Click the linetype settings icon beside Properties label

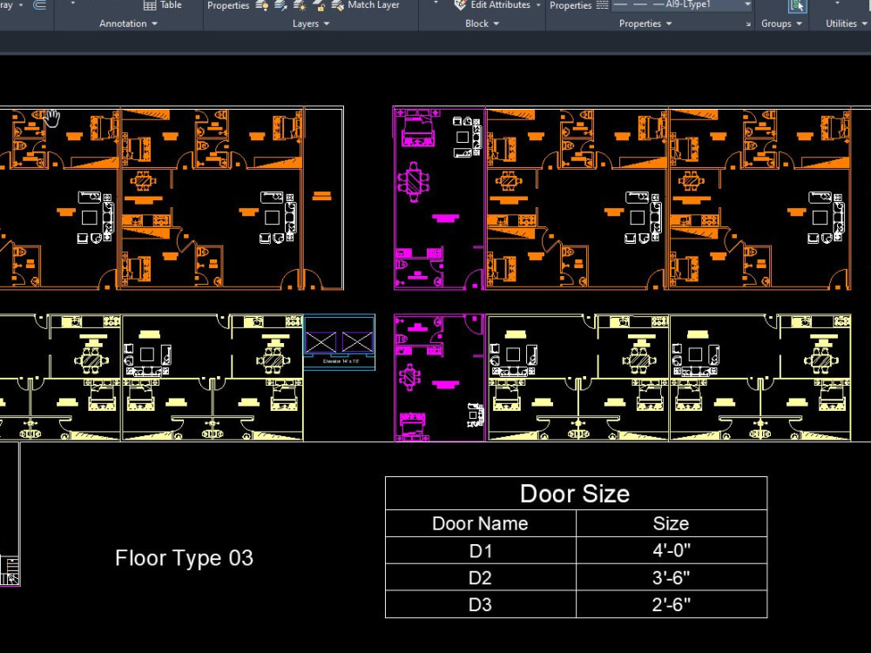point(601,5)
